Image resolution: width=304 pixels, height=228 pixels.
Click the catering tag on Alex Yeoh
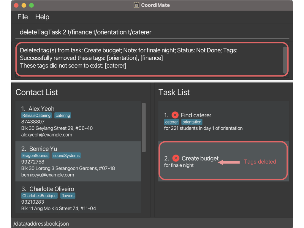pos(63,115)
